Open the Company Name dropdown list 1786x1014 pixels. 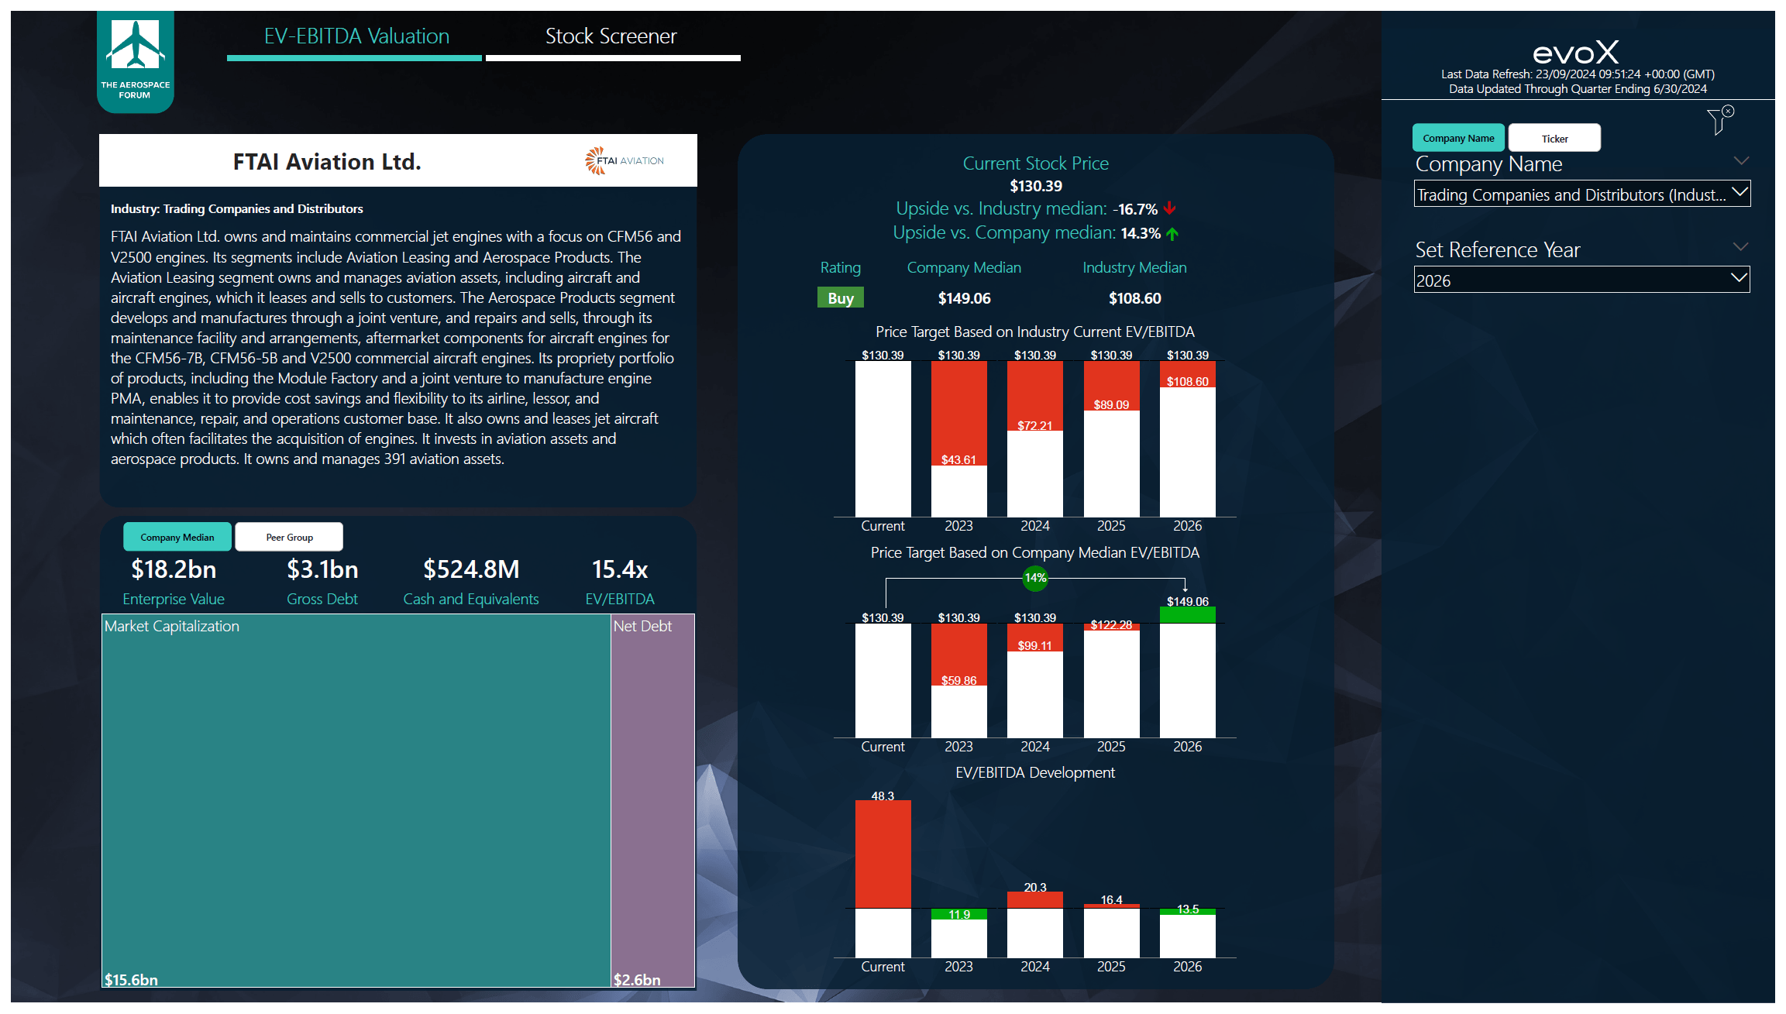point(1581,194)
